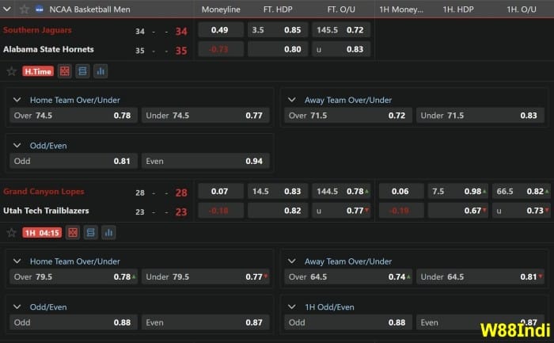Collapse the 1H Odd/Even market panel
Viewport: 554px width, 343px height.
pos(292,307)
